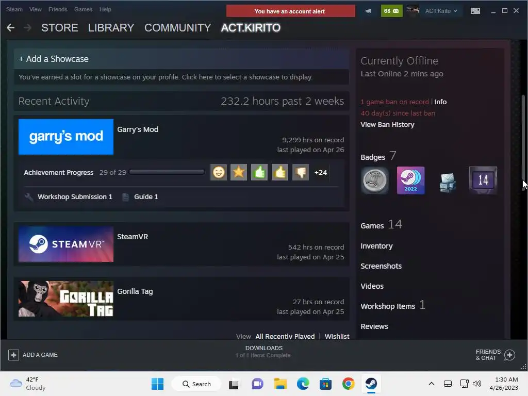Click the ACT.Kirito avatar in the header
528x396 pixels.
[x=412, y=11]
